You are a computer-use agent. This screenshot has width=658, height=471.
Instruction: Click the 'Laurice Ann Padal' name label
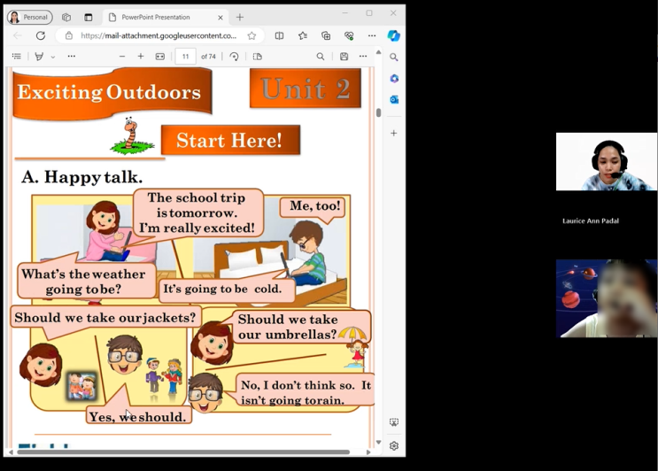[591, 220]
